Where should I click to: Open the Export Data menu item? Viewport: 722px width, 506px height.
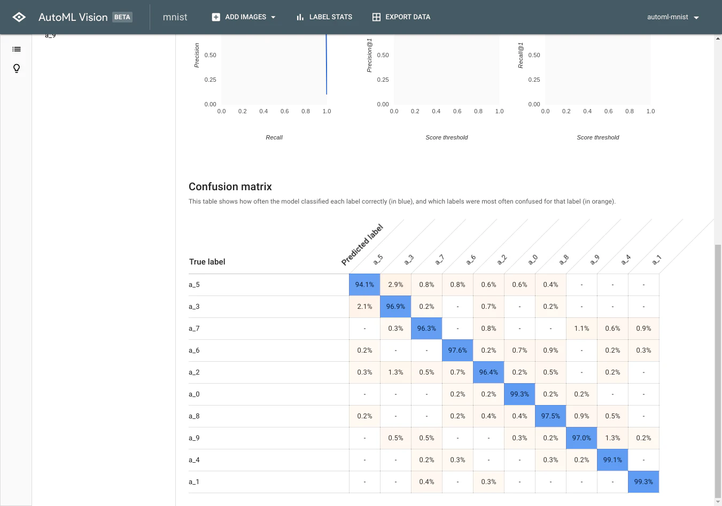(x=401, y=17)
